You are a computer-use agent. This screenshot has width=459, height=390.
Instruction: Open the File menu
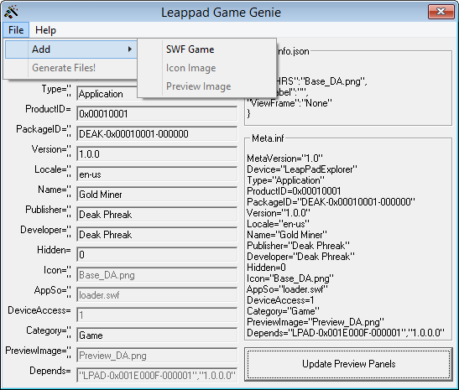[16, 30]
